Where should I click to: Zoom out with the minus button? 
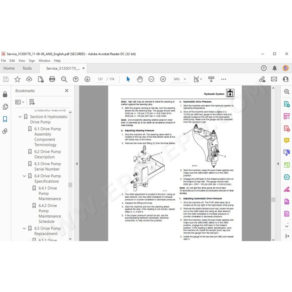click(151, 79)
